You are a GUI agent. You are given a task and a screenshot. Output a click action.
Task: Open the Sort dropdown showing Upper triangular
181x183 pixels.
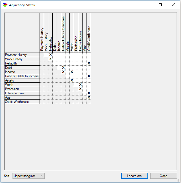[28, 176]
